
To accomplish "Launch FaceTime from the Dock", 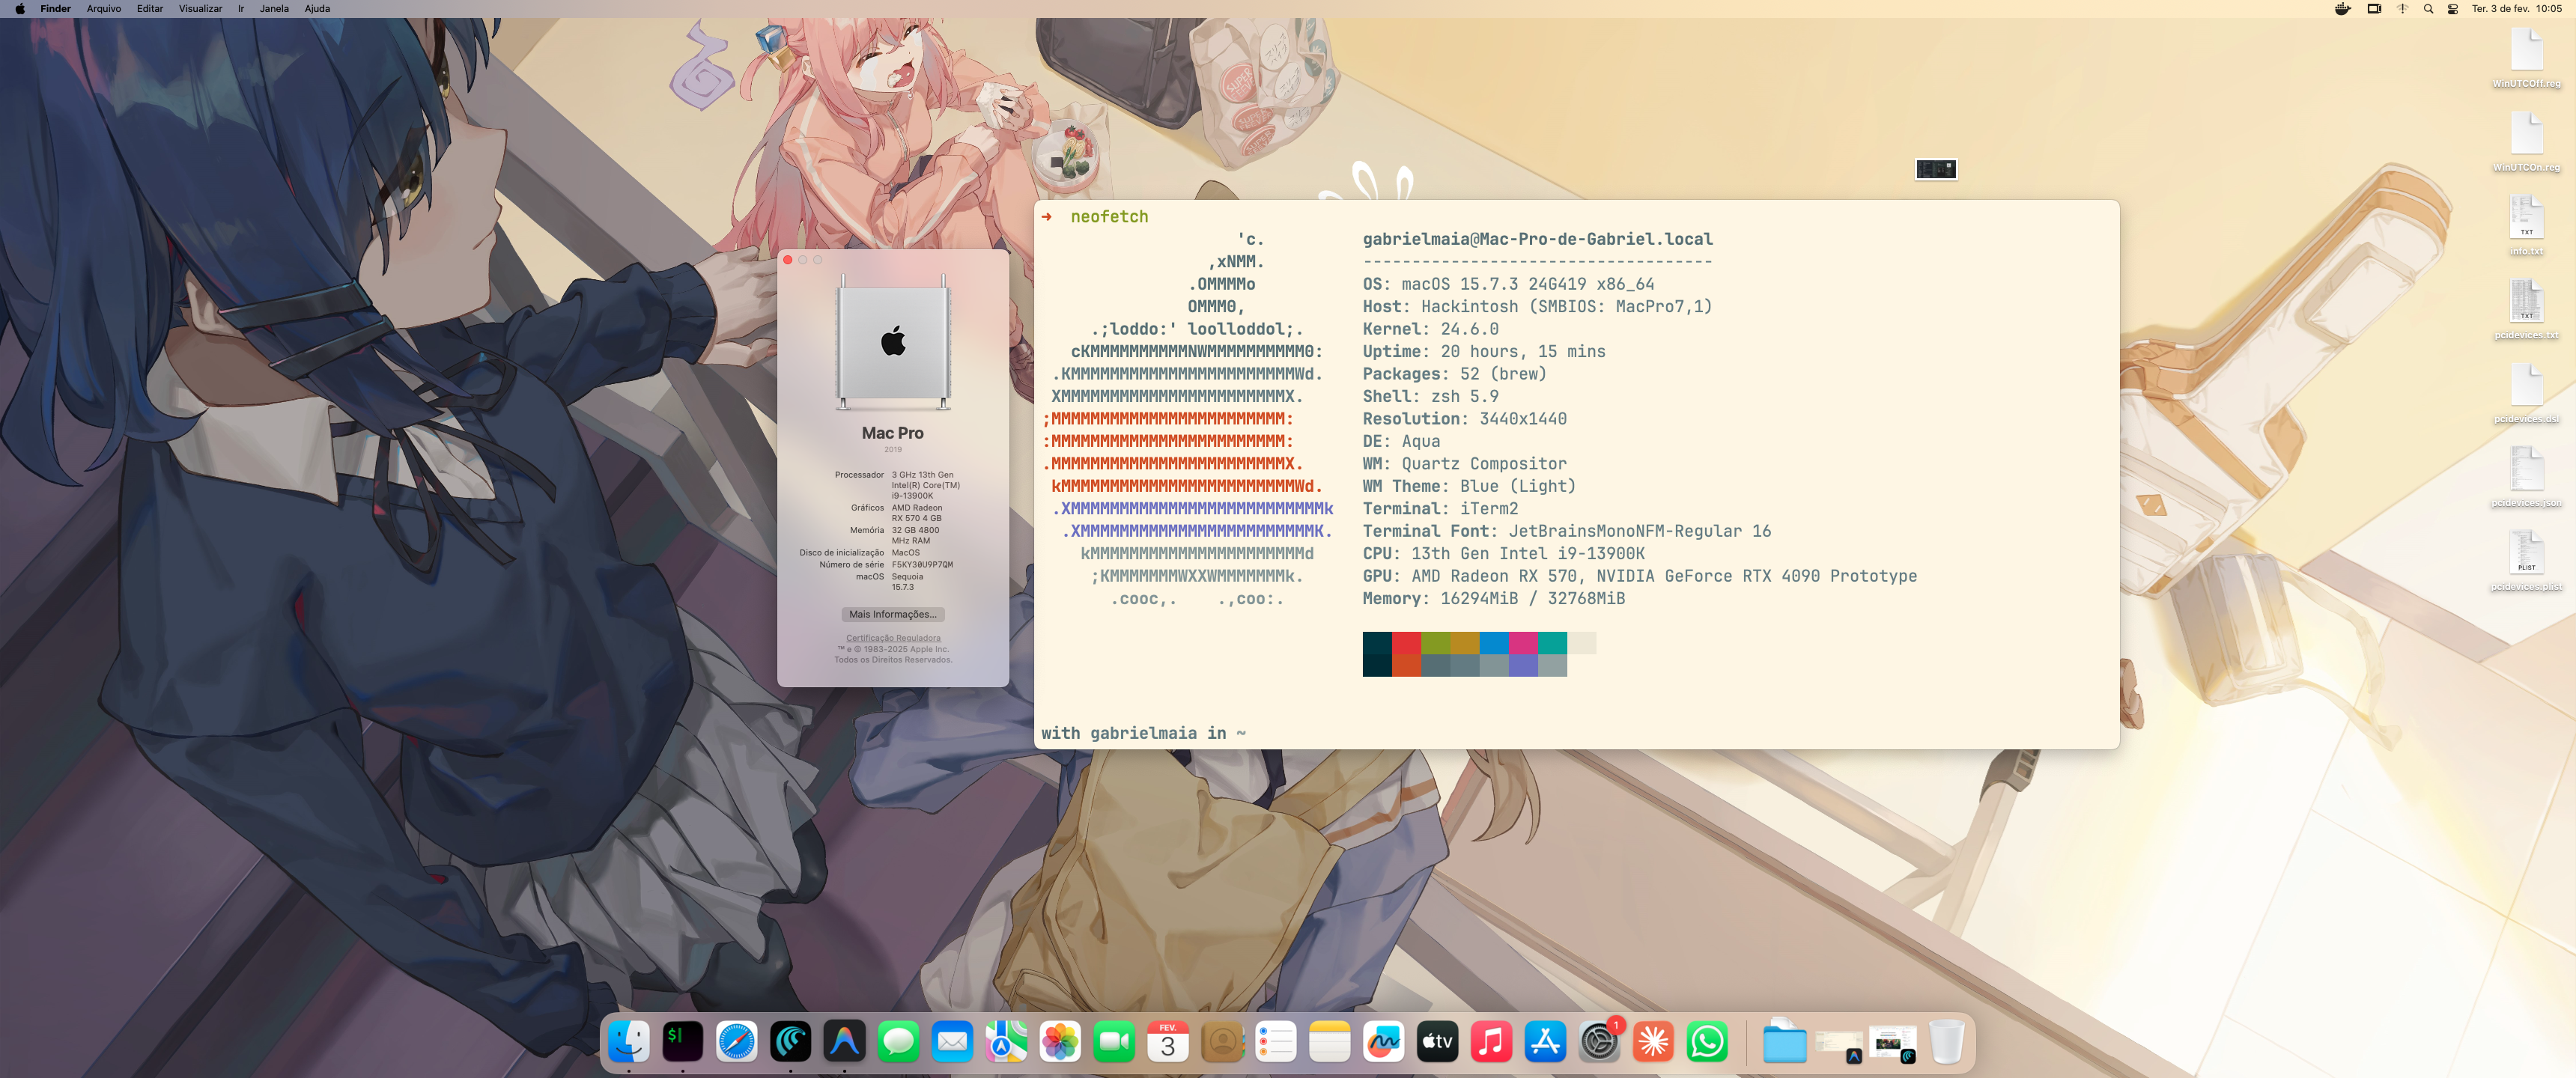I will [x=1115, y=1042].
